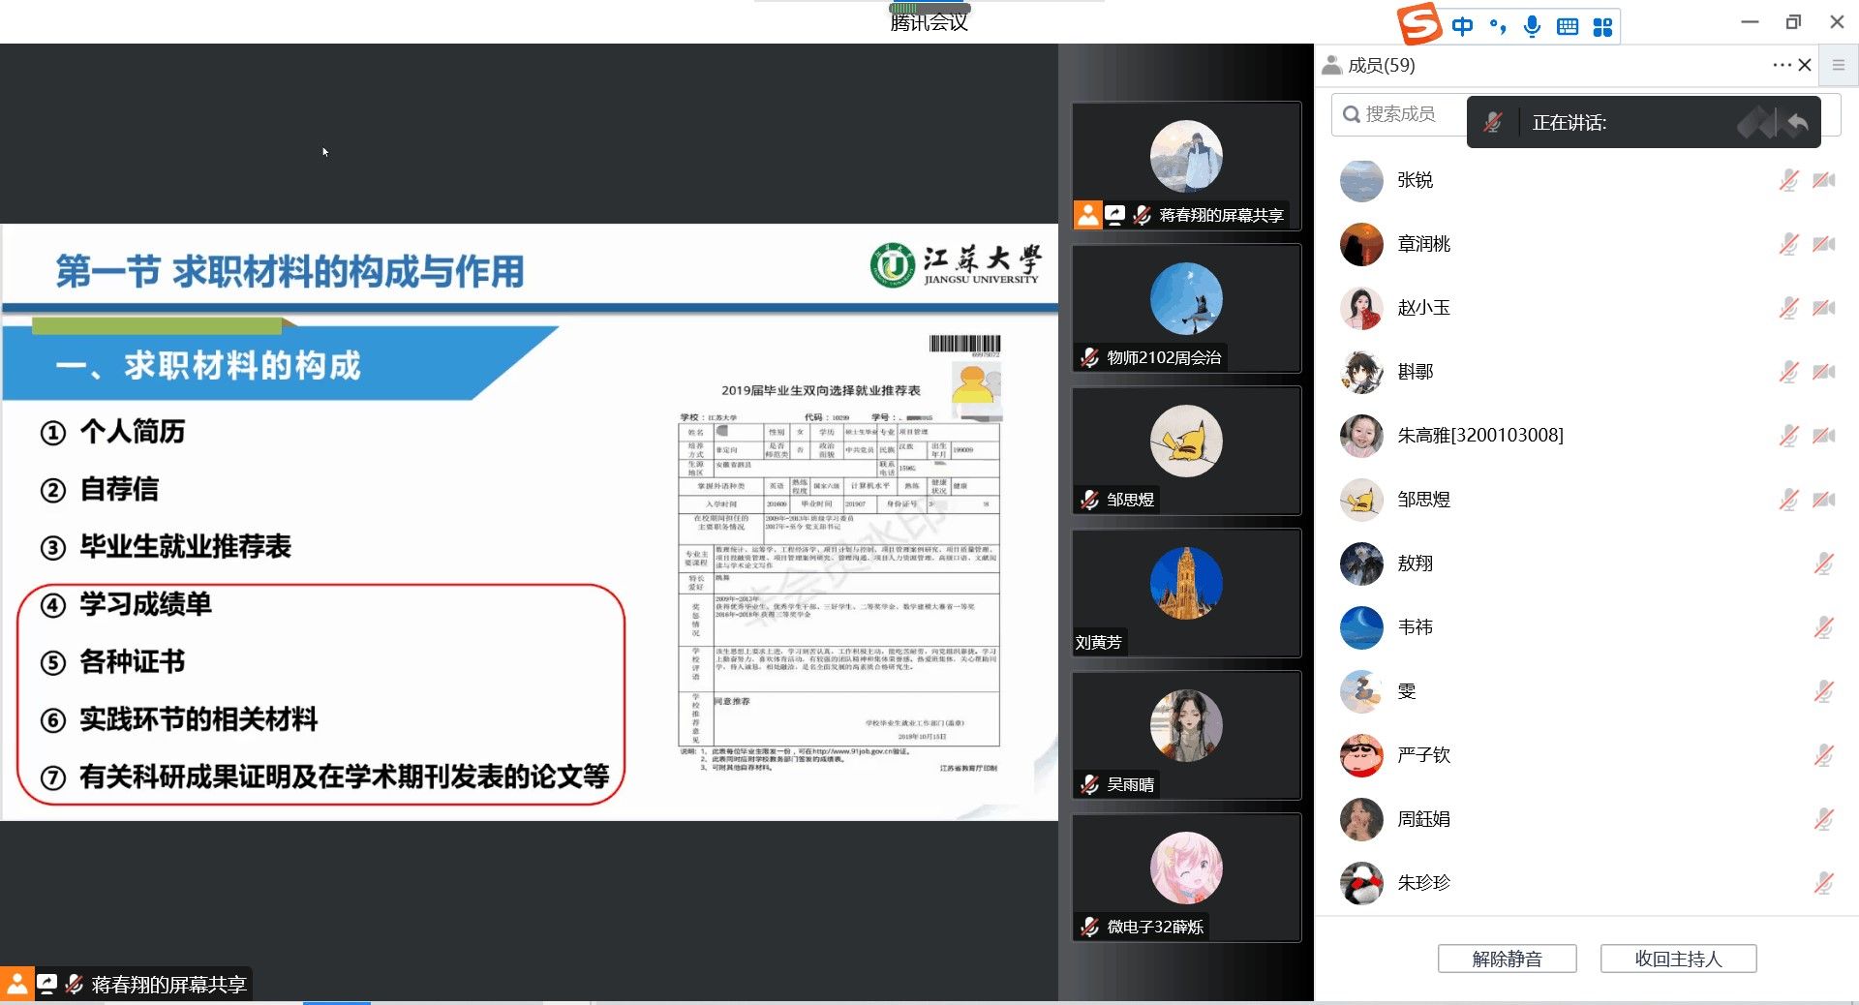Open the Sogou soft keyboard icon

[x=1568, y=26]
